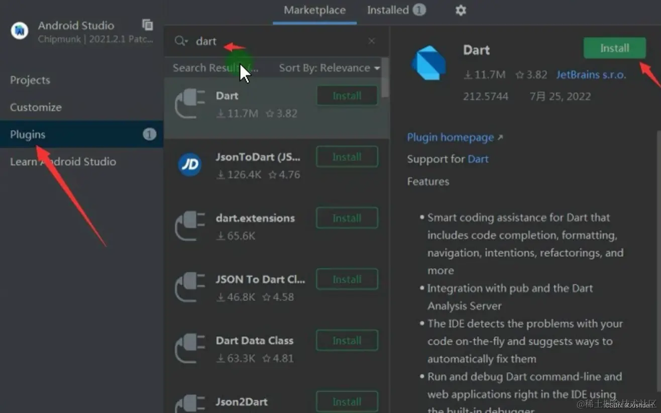661x413 pixels.
Task: Select JSON To Dart Cl... plugin name
Action: [x=260, y=279]
